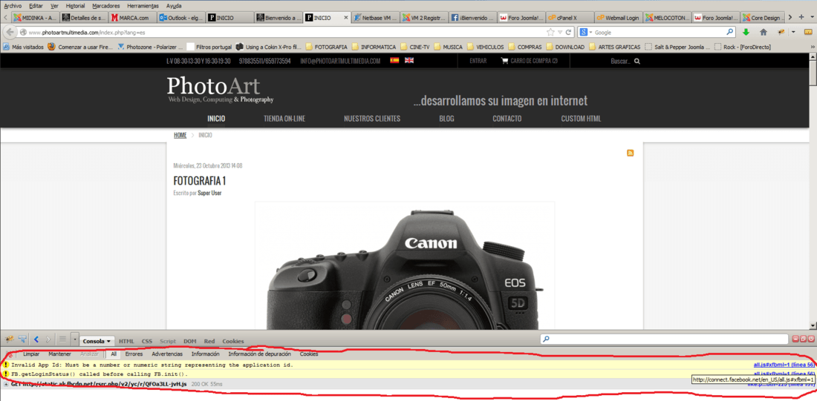
Task: Open the Marcadores menu
Action: (105, 6)
